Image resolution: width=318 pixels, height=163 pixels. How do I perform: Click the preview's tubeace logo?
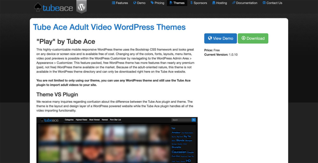coord(49,120)
